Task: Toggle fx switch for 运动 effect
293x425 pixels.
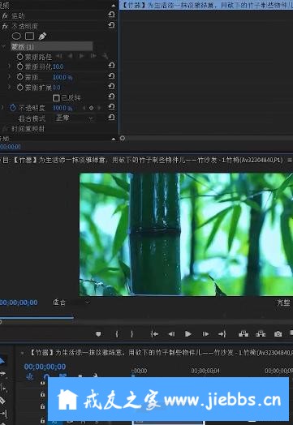Action: (5, 15)
